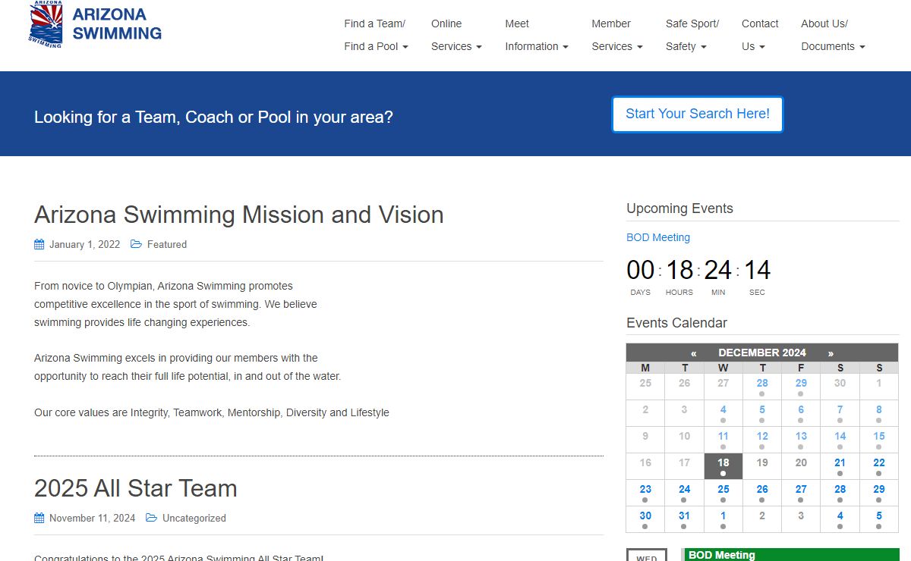Click the January 1, 2022 post date
The width and height of the screenshot is (911, 561).
[x=85, y=244]
